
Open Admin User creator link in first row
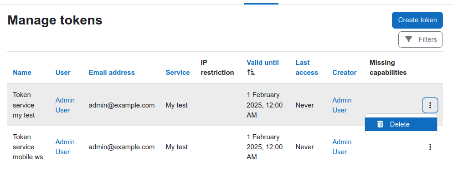pos(342,105)
